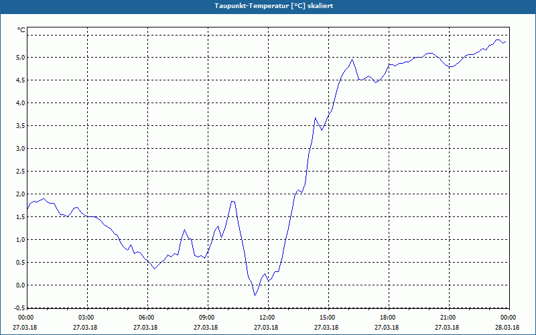Click the 09:00 time label

tap(206, 318)
